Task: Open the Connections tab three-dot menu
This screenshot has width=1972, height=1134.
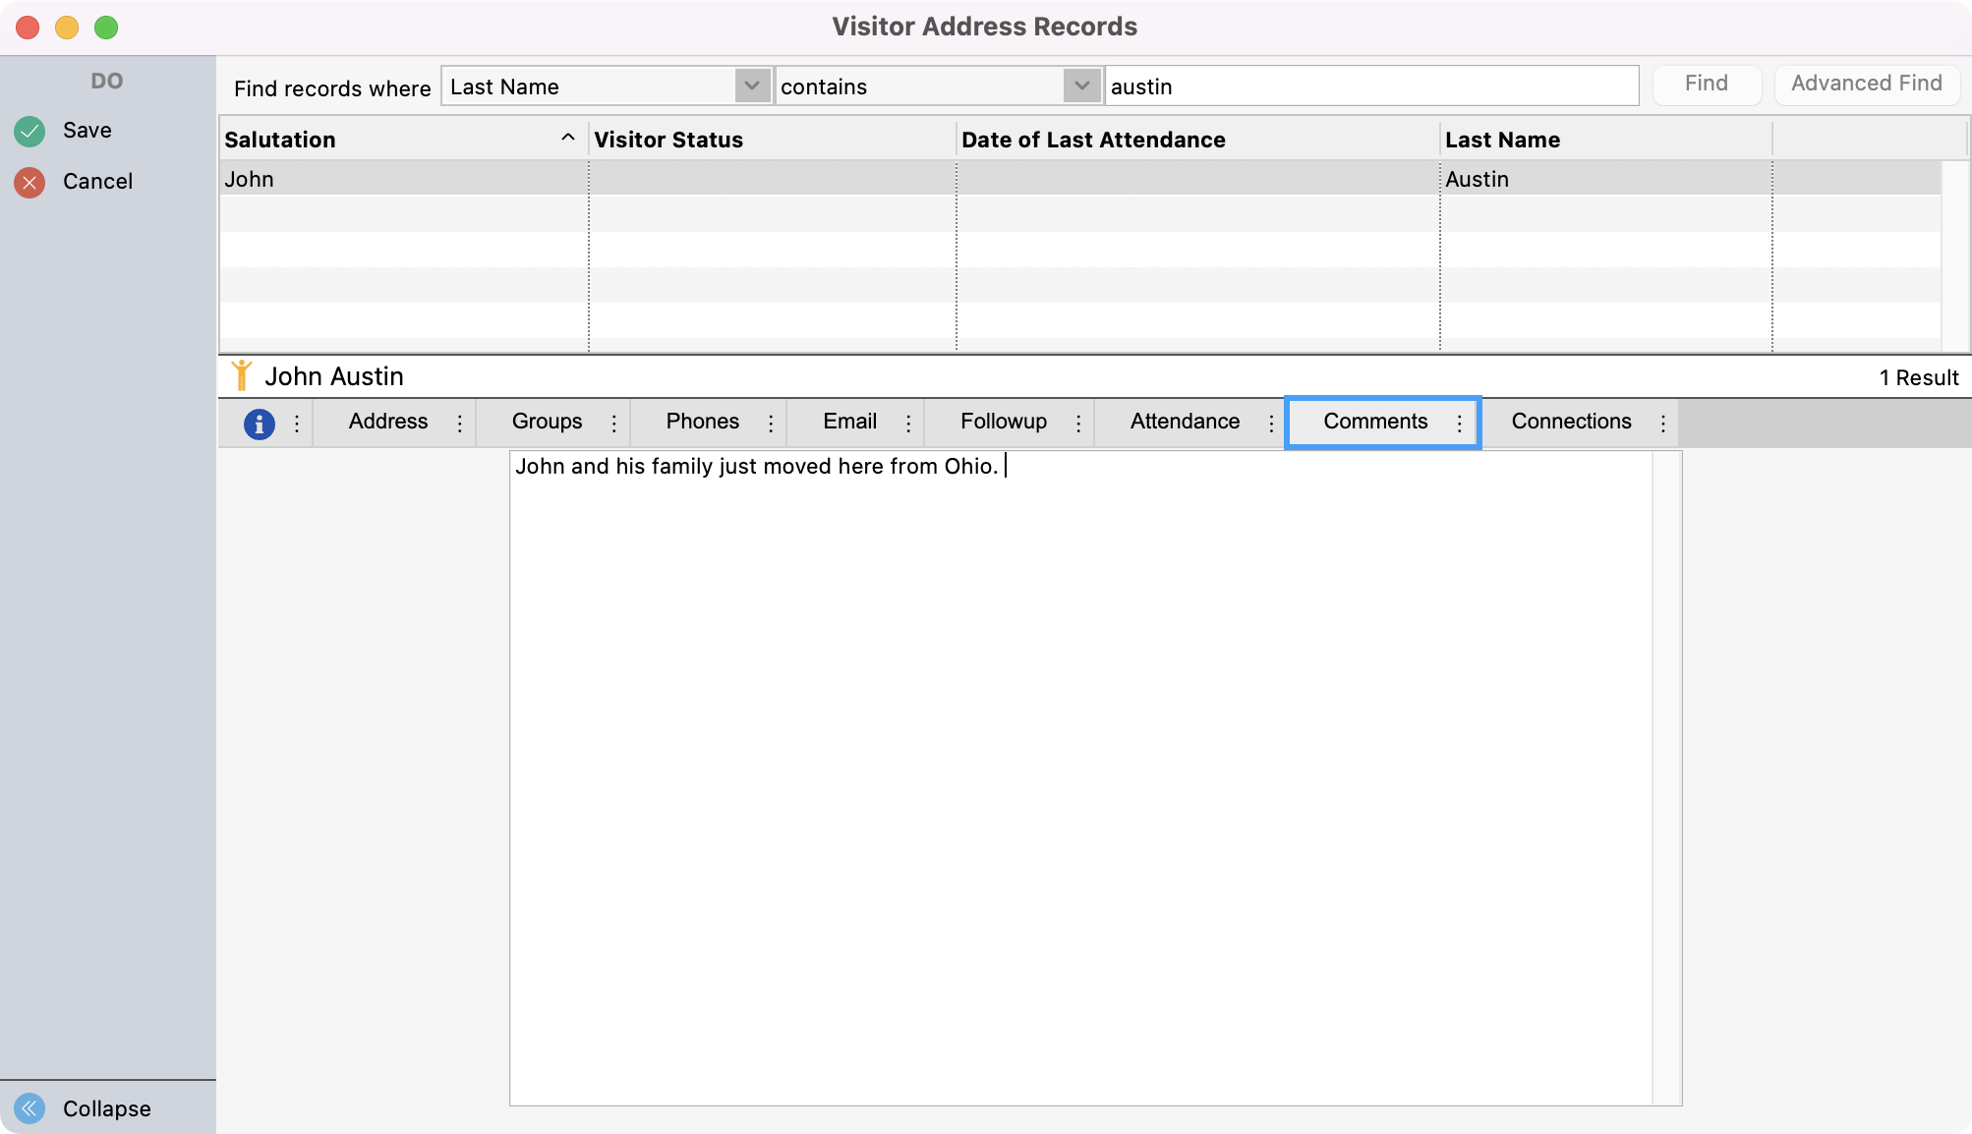Action: click(x=1663, y=423)
